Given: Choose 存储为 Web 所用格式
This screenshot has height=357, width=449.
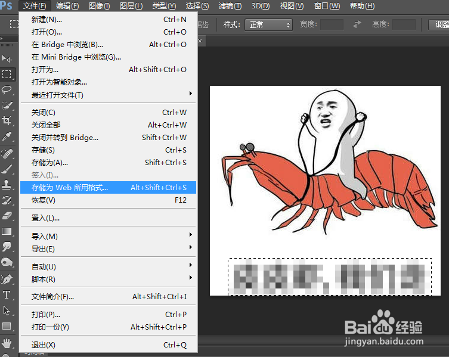Looking at the screenshot, I should click(x=109, y=188).
